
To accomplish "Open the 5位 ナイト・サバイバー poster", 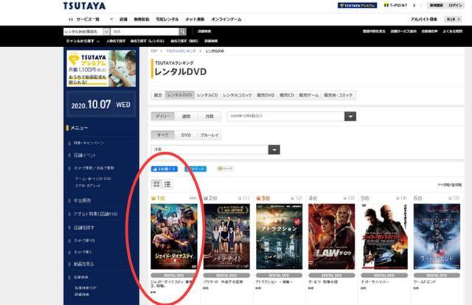I will pos(384,236).
